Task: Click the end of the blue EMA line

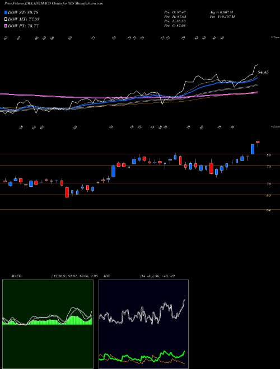Action: tap(258, 78)
